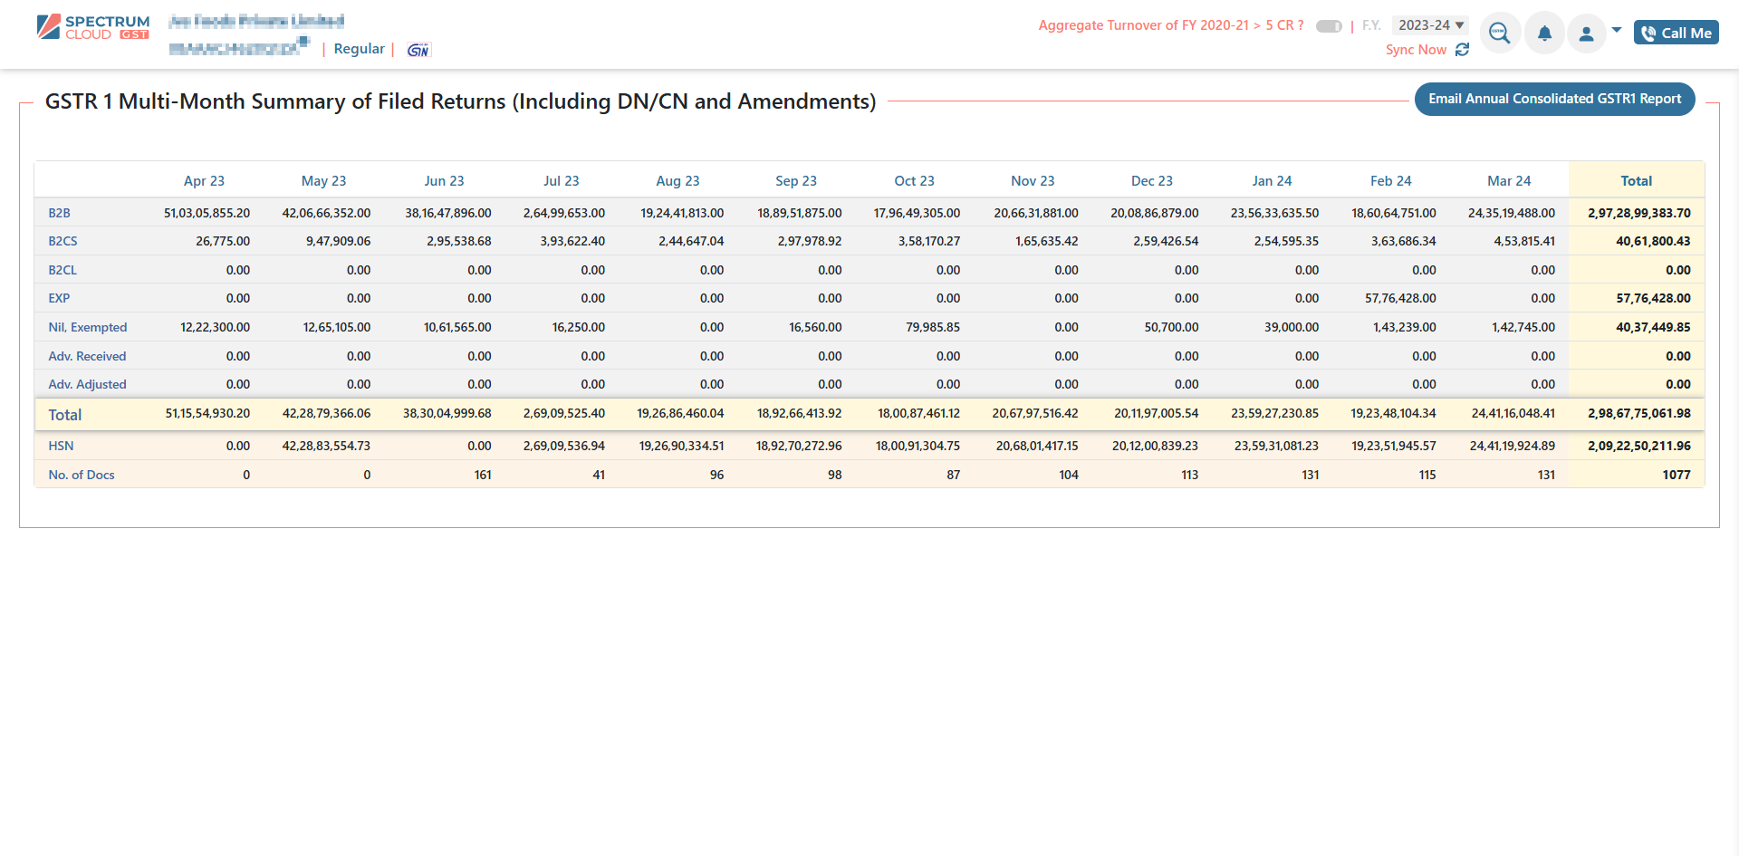1739x856 pixels.
Task: Click the user profile avatar icon
Action: coord(1586,34)
